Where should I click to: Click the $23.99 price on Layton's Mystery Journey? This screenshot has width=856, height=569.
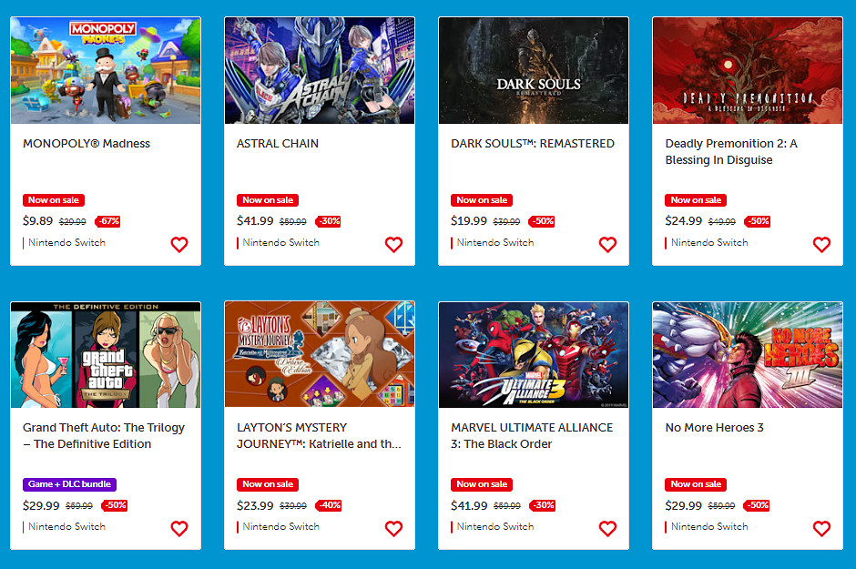click(x=255, y=505)
